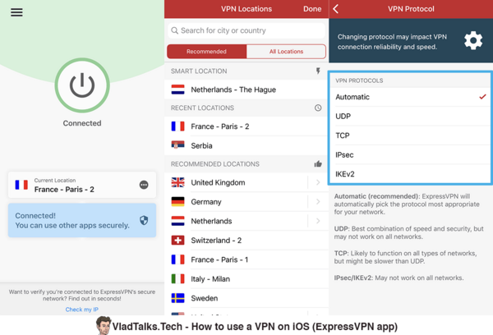Select Netherlands - The Hague smart location

click(x=246, y=89)
